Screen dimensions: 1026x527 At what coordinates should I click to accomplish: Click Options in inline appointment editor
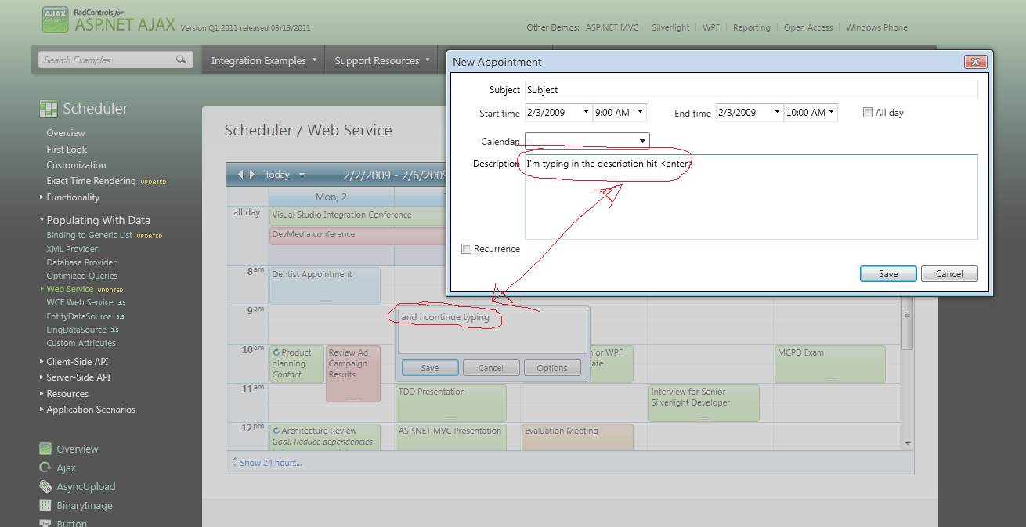(x=552, y=368)
